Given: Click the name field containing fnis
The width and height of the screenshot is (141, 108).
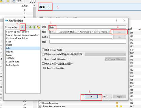Looking at the screenshot, I should (88, 27).
